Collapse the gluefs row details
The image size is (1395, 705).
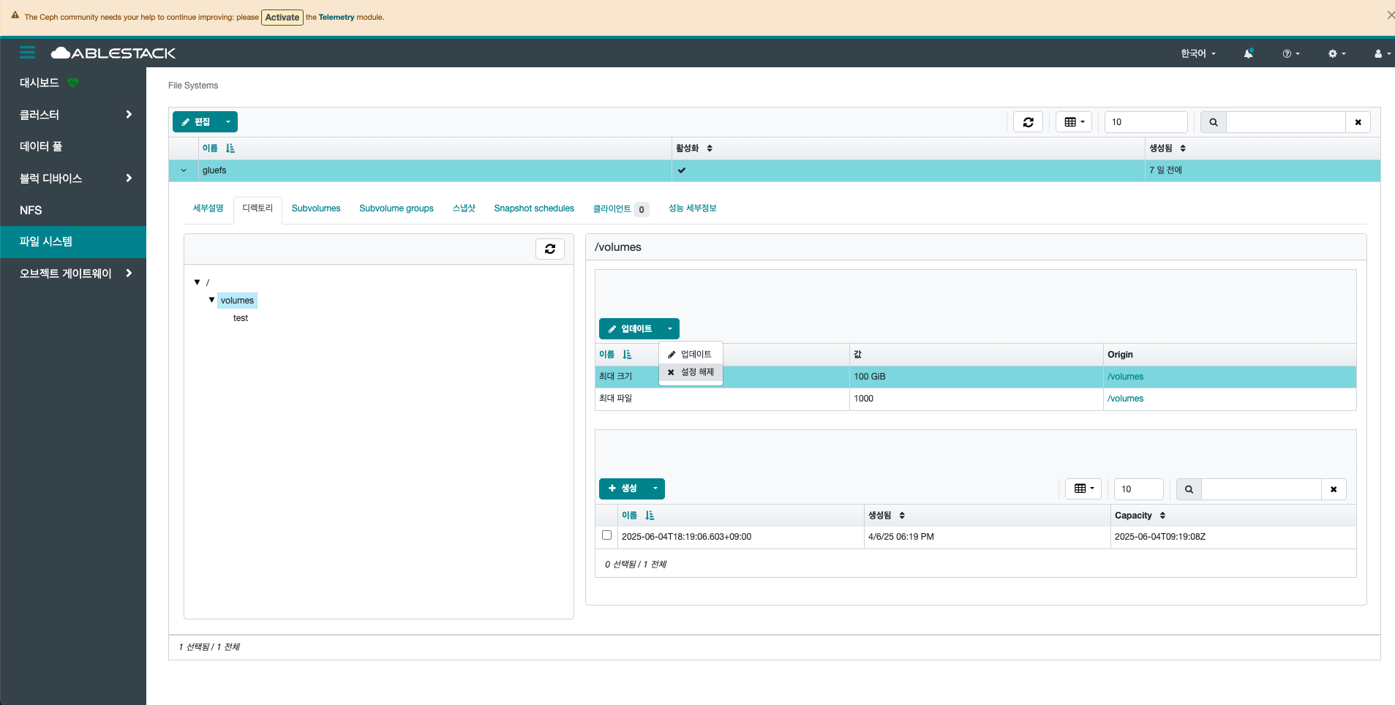coord(184,170)
